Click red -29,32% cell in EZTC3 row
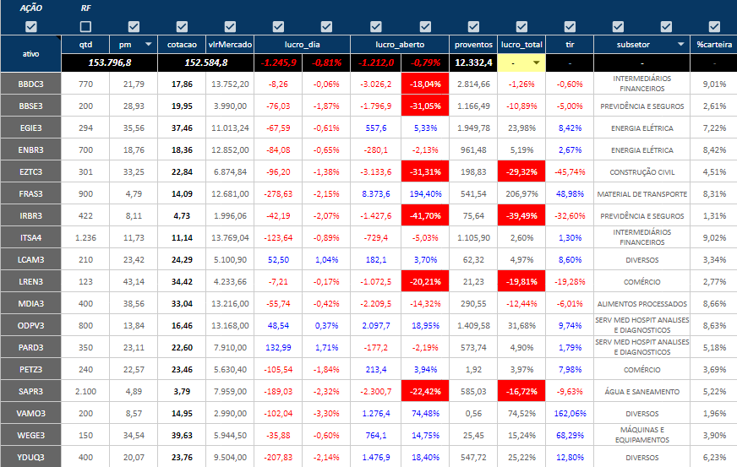Image resolution: width=737 pixels, height=467 pixels. coord(521,172)
